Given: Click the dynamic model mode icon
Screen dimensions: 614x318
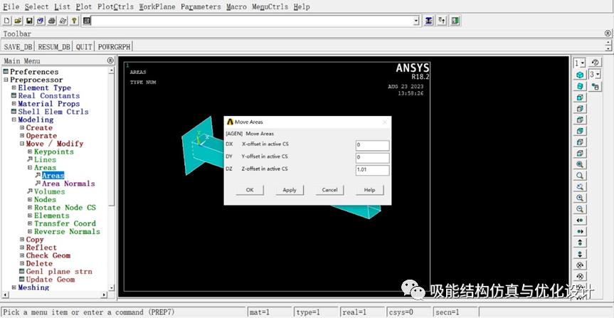Looking at the screenshot, I should [596, 87].
